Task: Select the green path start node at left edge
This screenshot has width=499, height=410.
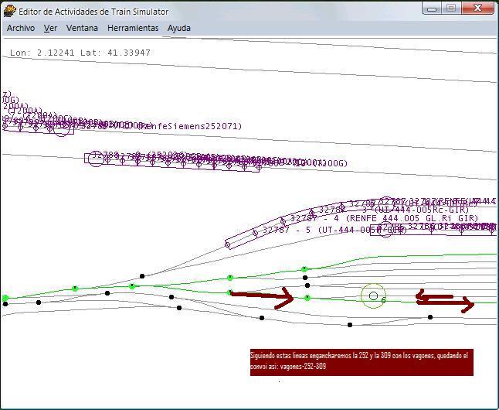Action: tap(5, 298)
